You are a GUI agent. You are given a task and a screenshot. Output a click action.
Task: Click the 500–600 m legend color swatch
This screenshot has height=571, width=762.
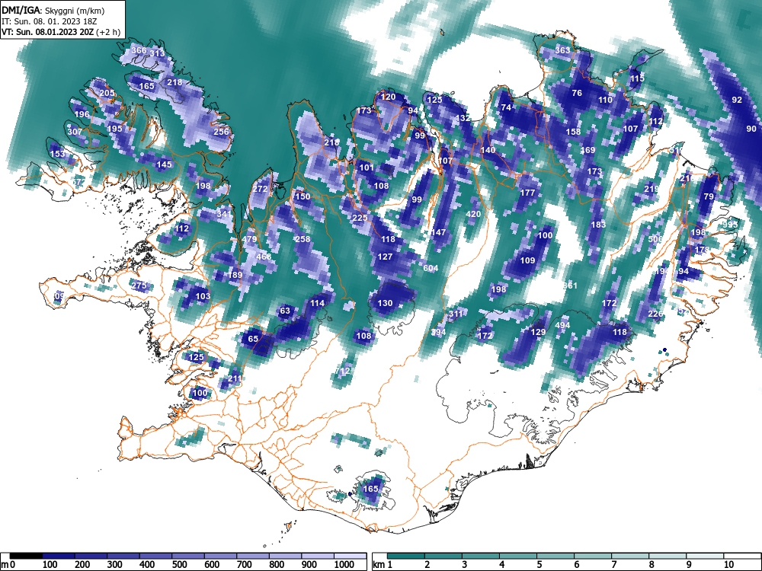pyautogui.click(x=188, y=556)
